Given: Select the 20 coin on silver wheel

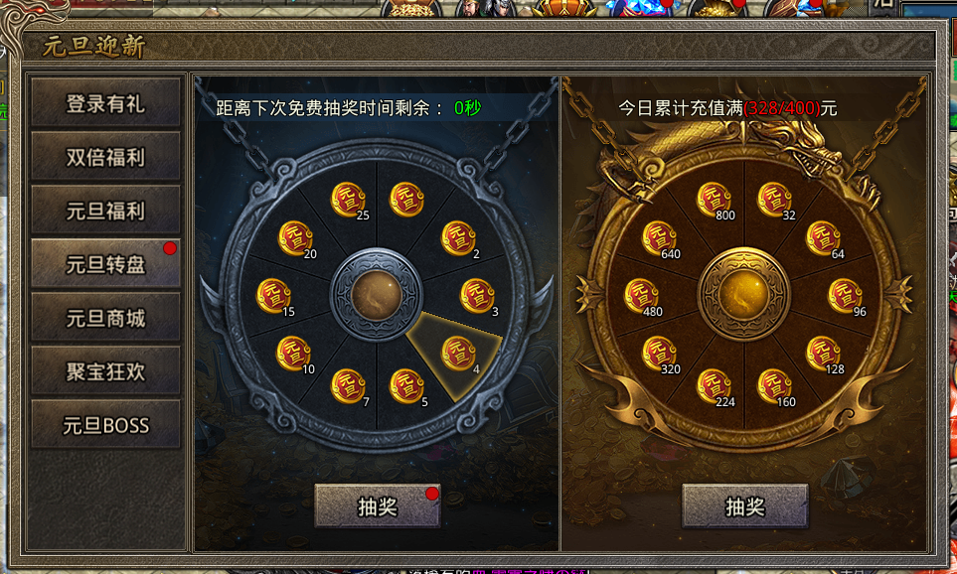Looking at the screenshot, I should click(x=295, y=238).
